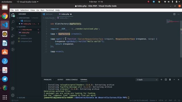Open Help from the dock
The width and height of the screenshot is (182, 102).
pos(5,61)
